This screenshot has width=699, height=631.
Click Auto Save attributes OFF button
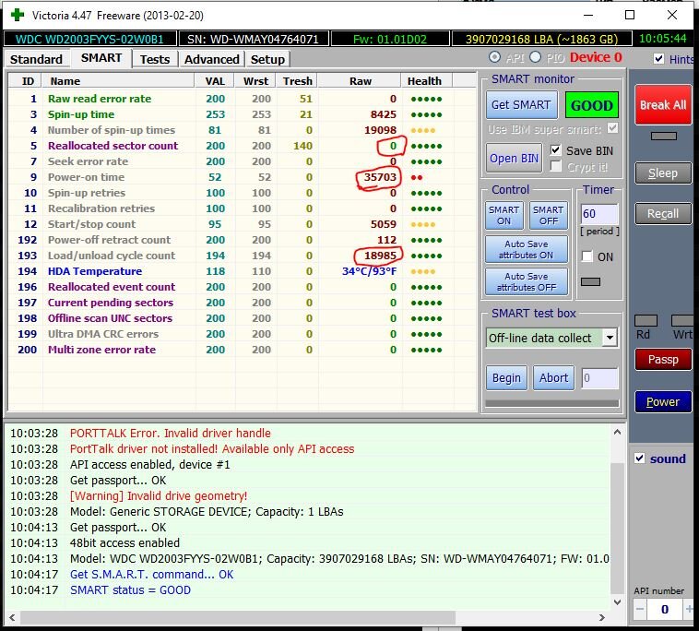click(x=527, y=281)
